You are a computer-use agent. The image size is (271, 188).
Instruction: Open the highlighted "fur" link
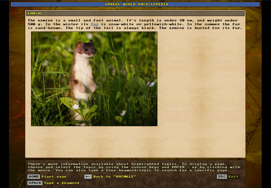pos(95,24)
